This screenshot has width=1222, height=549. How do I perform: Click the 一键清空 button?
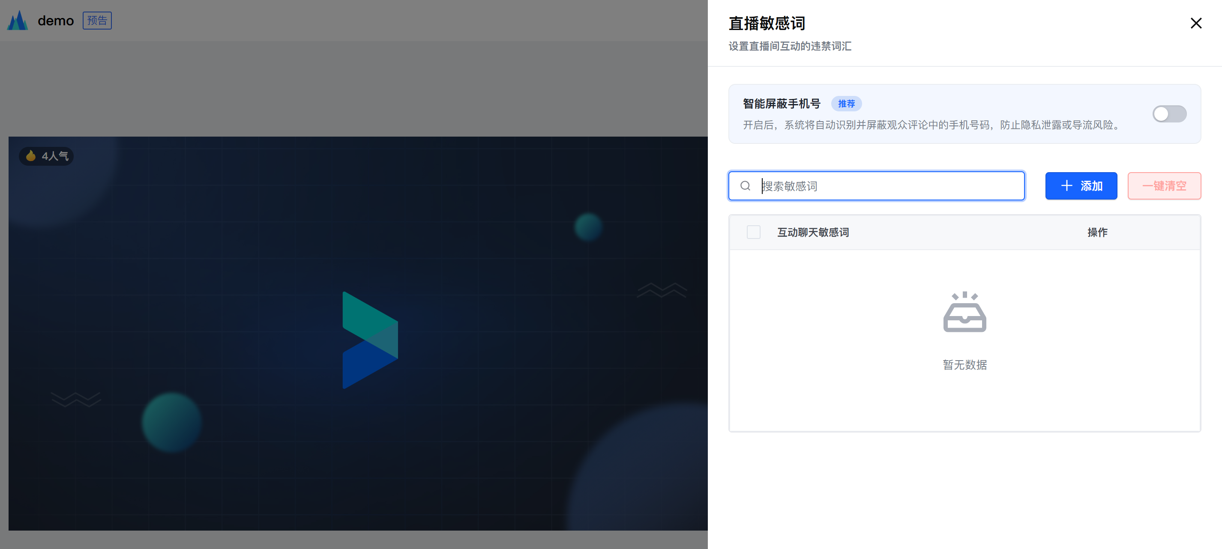(x=1164, y=186)
